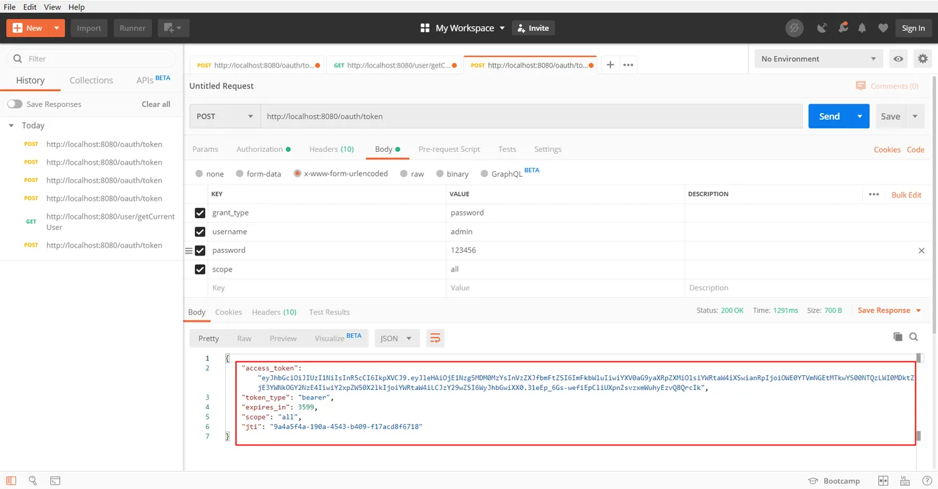The width and height of the screenshot is (938, 489).
Task: Click the wrap lines icon in response
Action: pos(435,338)
